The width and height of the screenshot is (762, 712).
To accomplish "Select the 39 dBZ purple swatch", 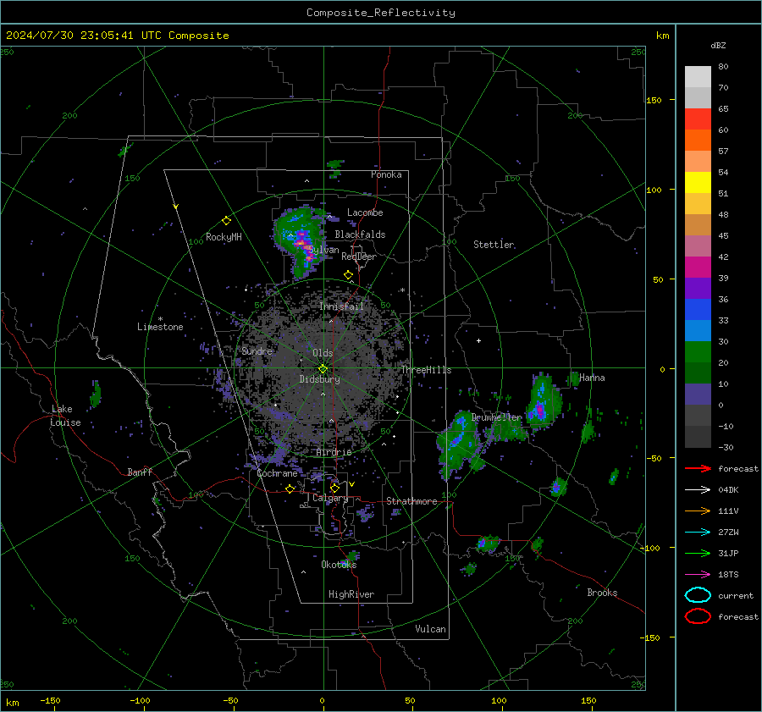I will (698, 288).
